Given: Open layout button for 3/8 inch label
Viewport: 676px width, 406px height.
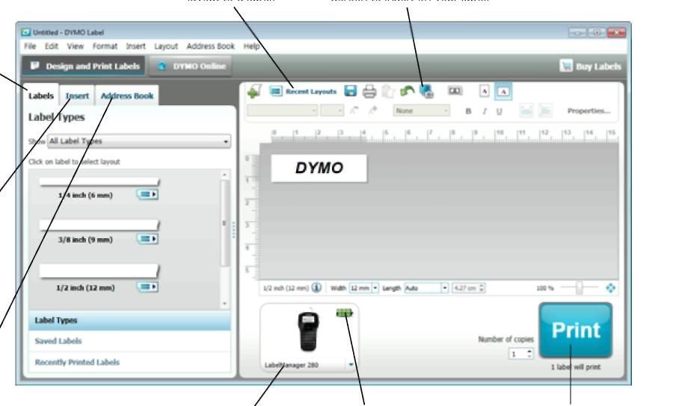Looking at the screenshot, I should 147,239.
